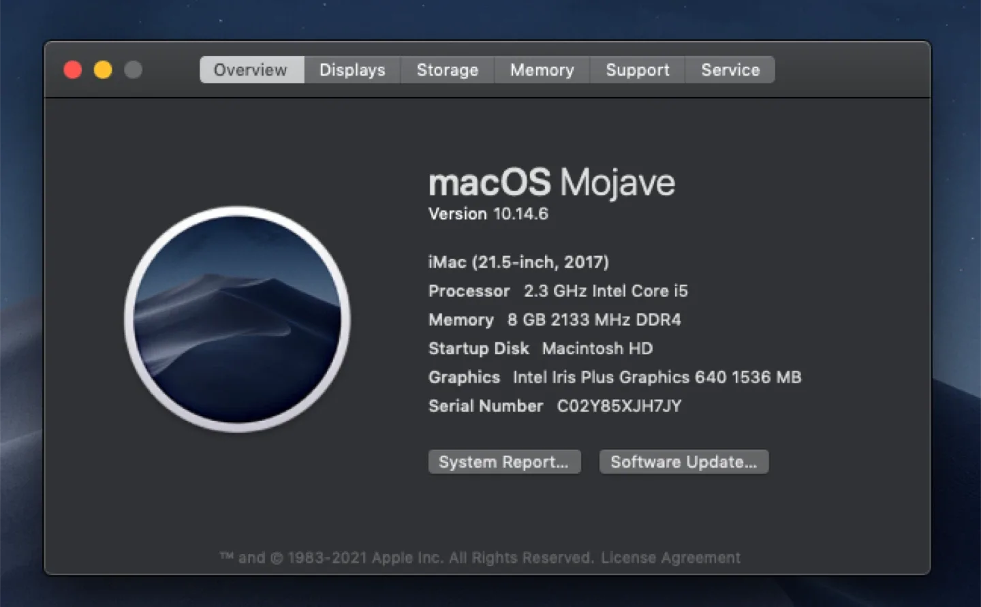Open the Service tab
This screenshot has height=607, width=981.
pos(730,69)
